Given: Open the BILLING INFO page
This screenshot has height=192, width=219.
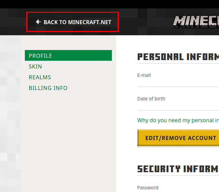Looking at the screenshot, I should point(48,88).
